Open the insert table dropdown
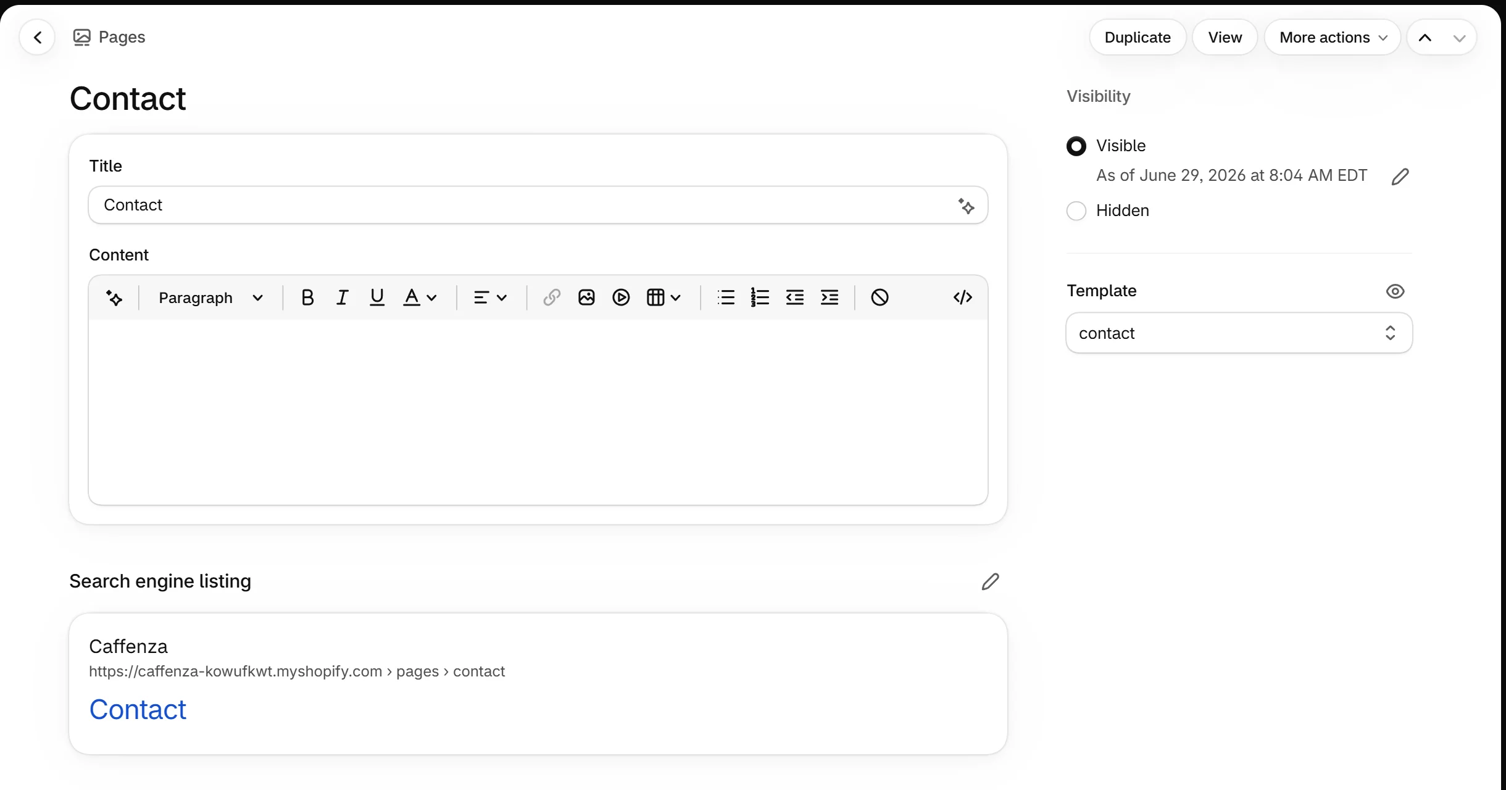The height and width of the screenshot is (790, 1506). [664, 298]
